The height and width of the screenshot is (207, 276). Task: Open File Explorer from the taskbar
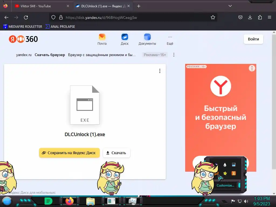coord(91,201)
